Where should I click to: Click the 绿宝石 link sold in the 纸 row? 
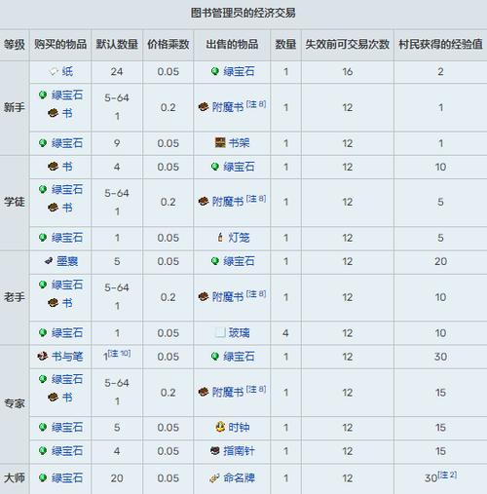click(x=239, y=71)
